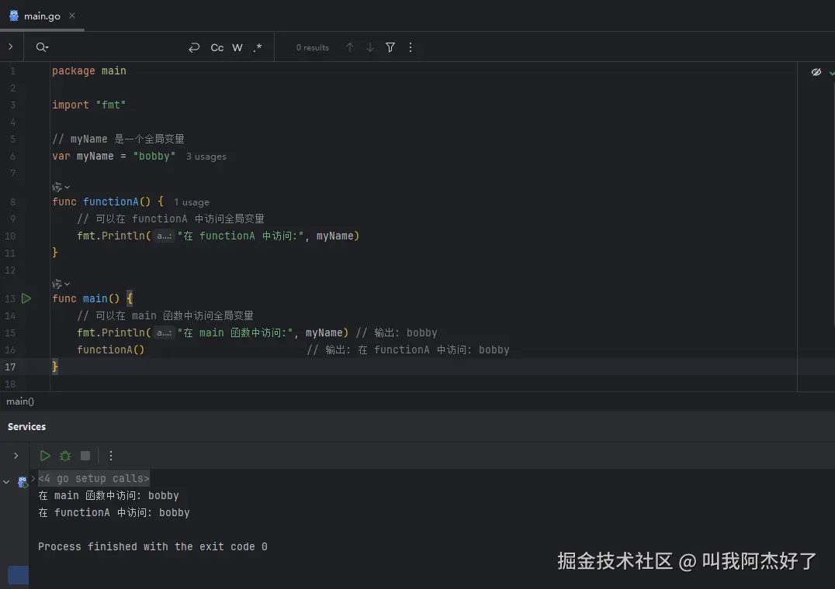Click functionA name in its declaration
Screen dimensions: 835x589
(x=110, y=201)
